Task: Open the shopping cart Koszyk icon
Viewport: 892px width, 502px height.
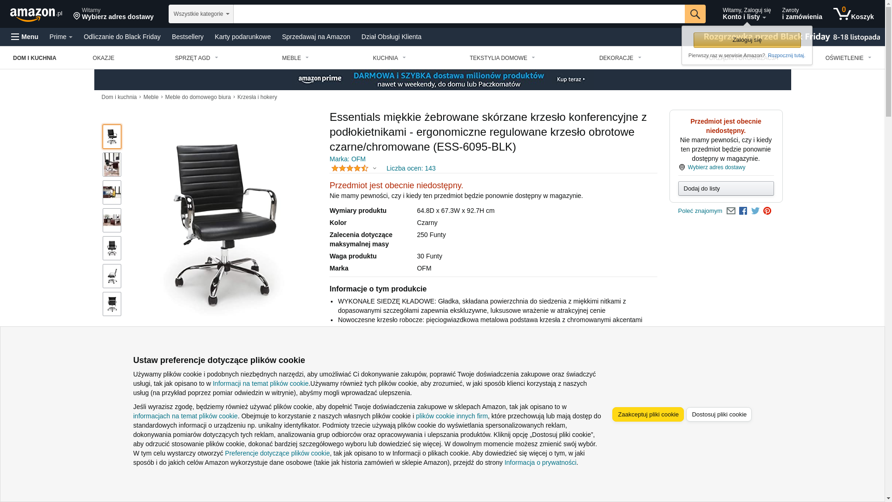Action: point(853,14)
